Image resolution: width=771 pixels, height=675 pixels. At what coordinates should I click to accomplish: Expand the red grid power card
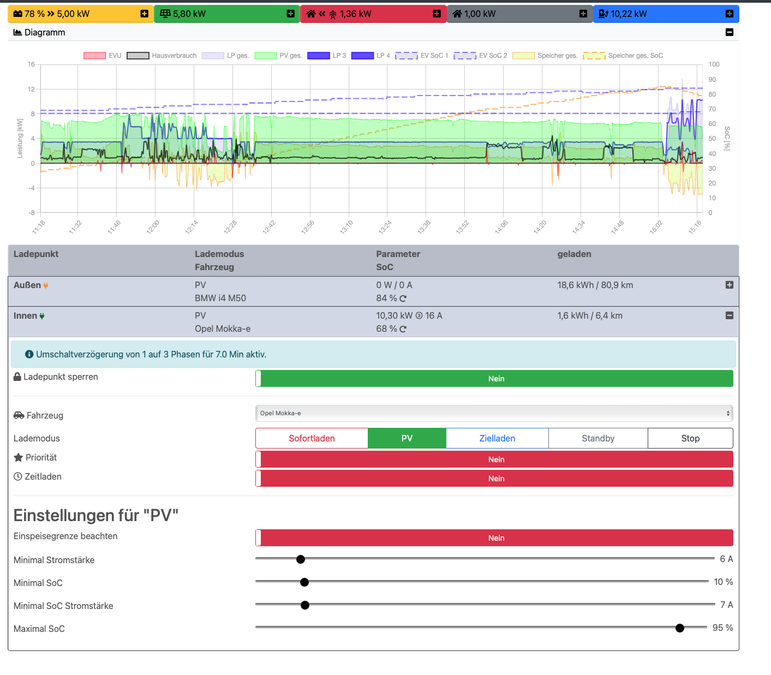coord(437,14)
